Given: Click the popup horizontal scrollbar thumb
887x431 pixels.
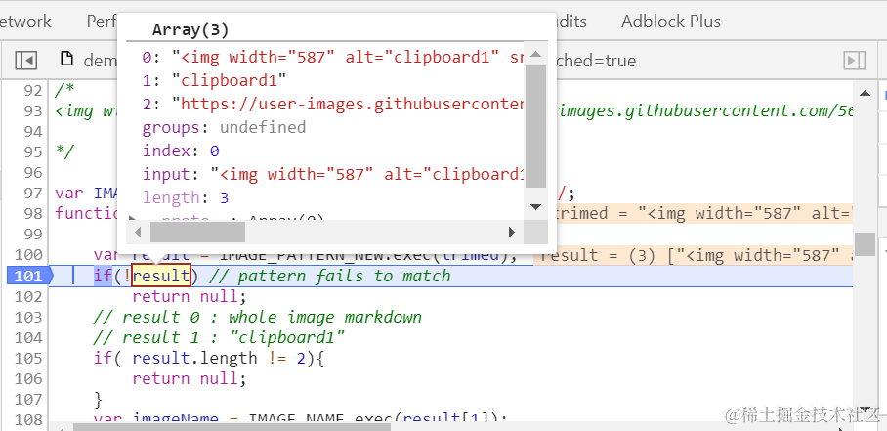Looking at the screenshot, I should pos(197,232).
